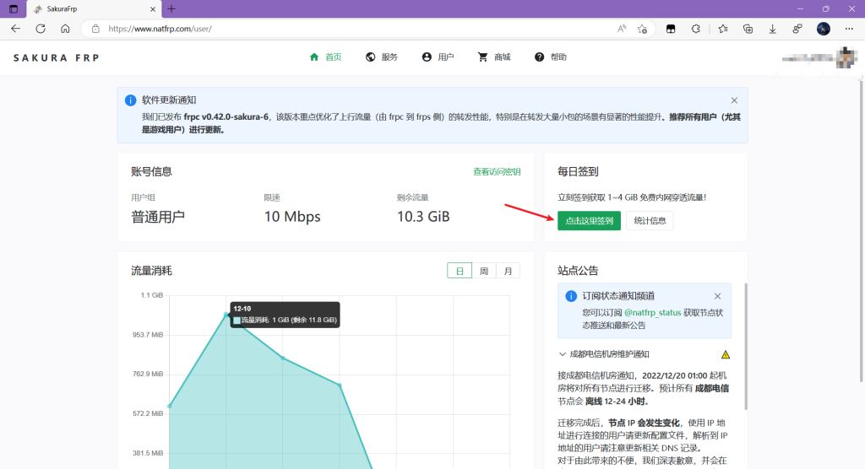865x469 pixels.
Task: Click the SAKURA FRP logo
Action: coord(57,58)
